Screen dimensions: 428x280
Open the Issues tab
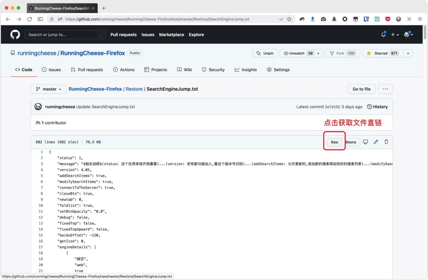tap(51, 70)
